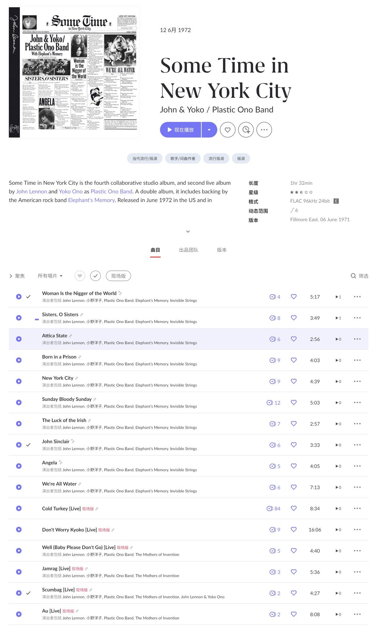375x633 pixels.
Task: Click the add-to-listen-later clock-plus icon
Action: point(246,130)
